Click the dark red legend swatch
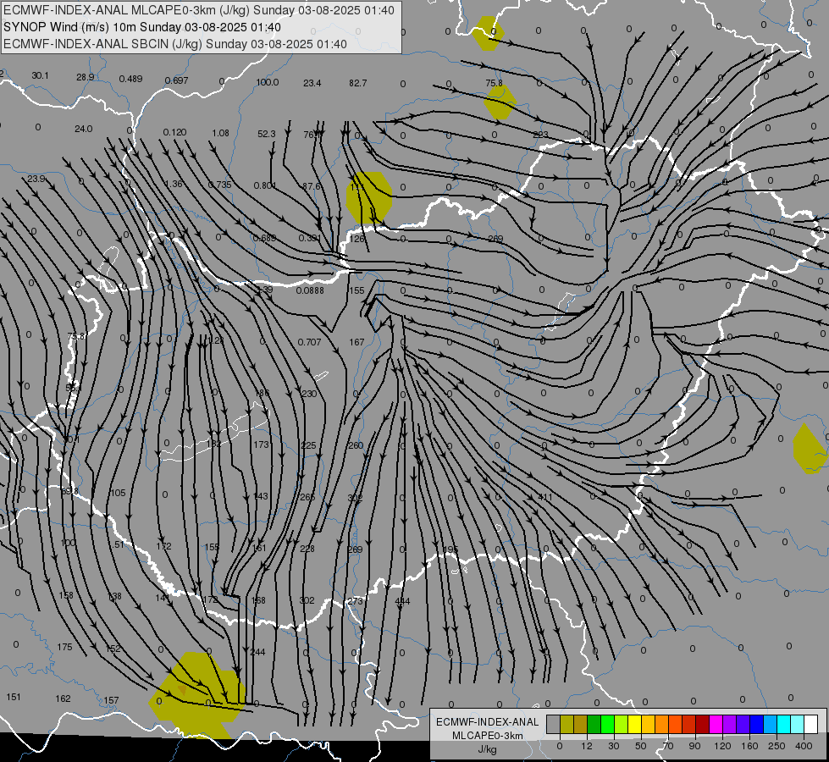Image resolution: width=829 pixels, height=762 pixels. click(703, 724)
